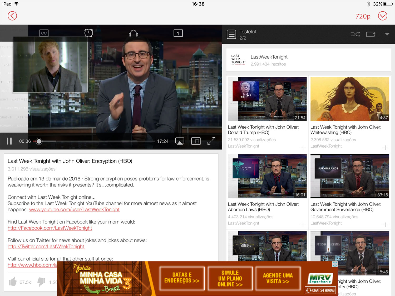The width and height of the screenshot is (395, 296).
Task: Click the 16:38 clock in status bar
Action: (x=198, y=4)
